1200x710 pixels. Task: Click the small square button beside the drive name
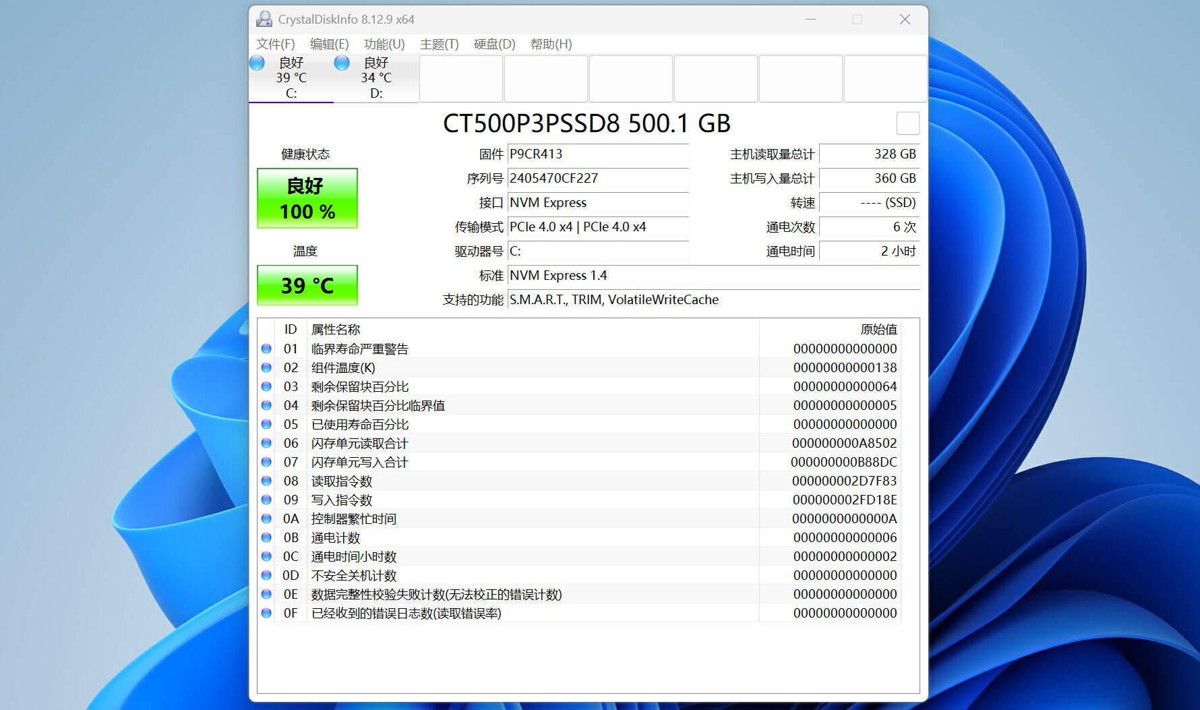[907, 123]
